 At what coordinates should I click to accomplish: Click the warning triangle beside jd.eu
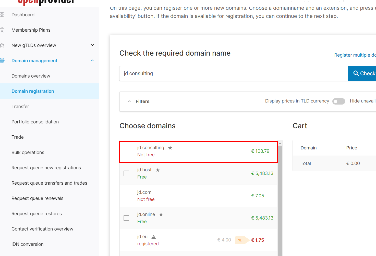(x=154, y=237)
